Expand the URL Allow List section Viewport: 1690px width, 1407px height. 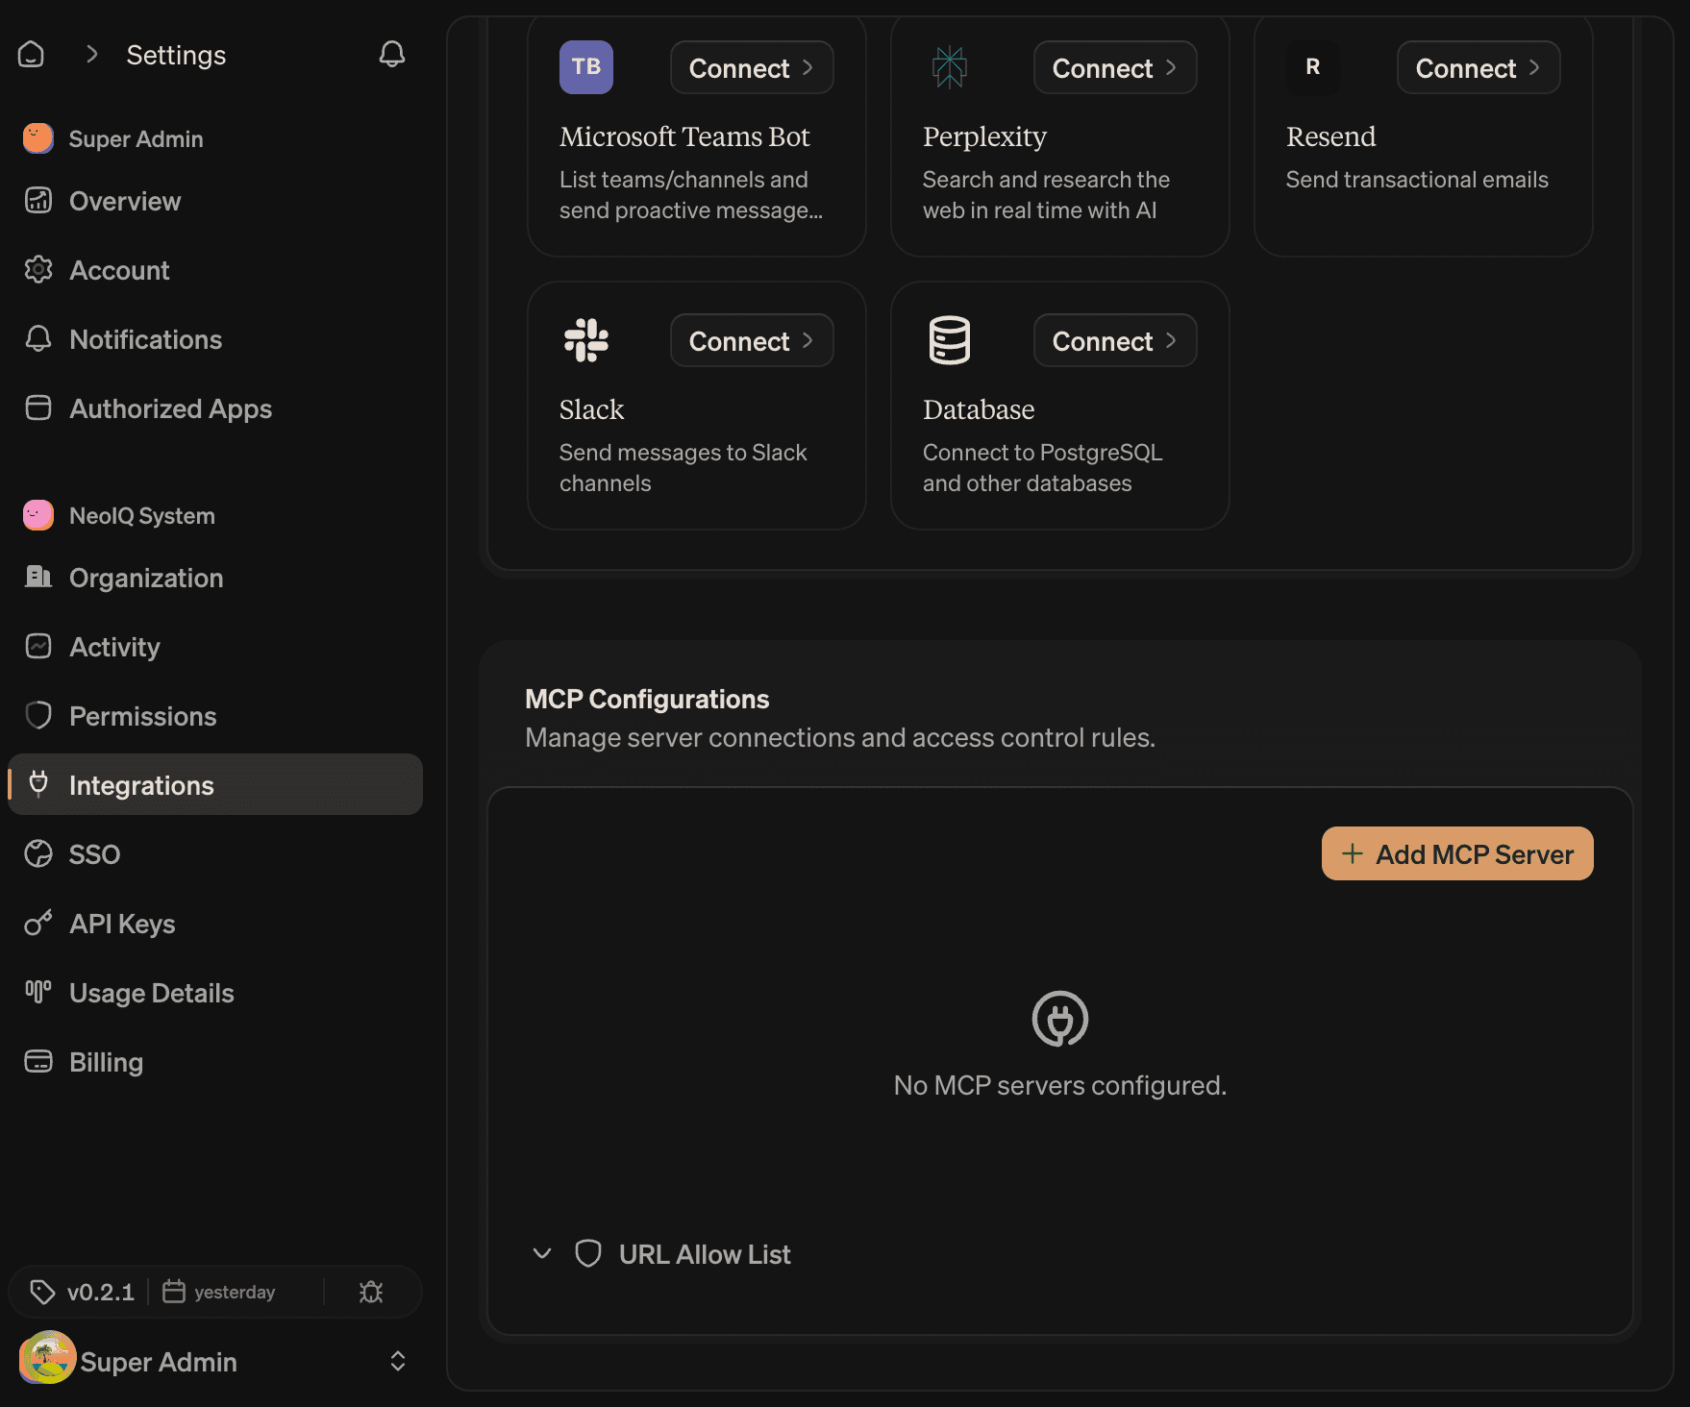661,1254
